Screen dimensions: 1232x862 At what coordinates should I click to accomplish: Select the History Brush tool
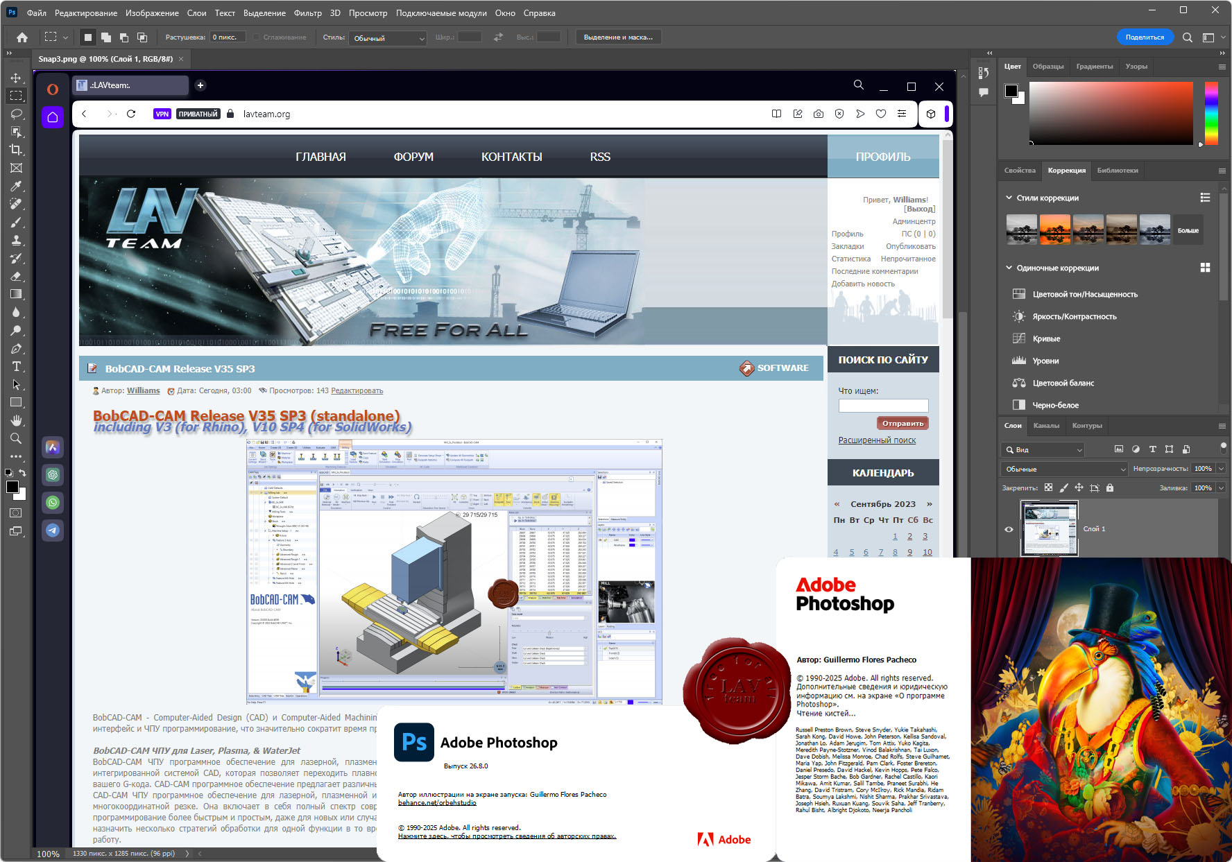(x=16, y=258)
